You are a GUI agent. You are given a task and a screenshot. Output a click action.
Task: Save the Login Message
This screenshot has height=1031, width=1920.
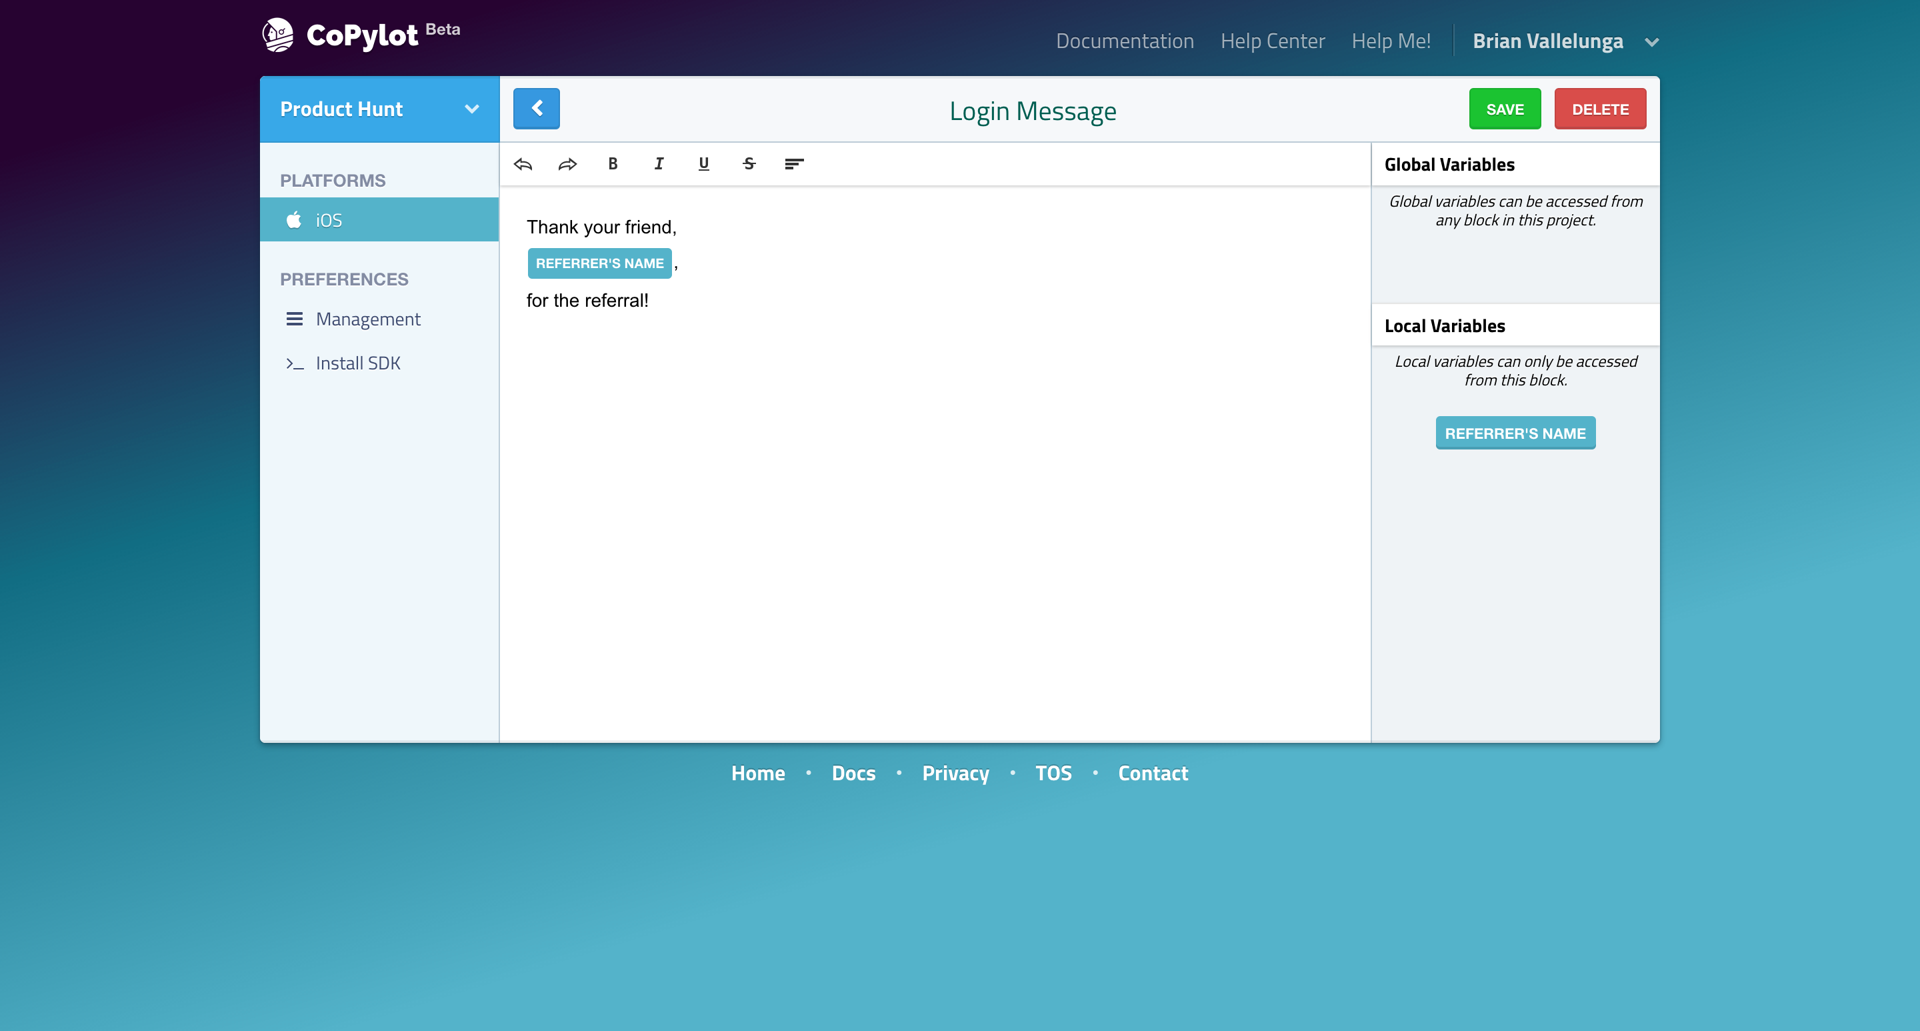coord(1504,109)
